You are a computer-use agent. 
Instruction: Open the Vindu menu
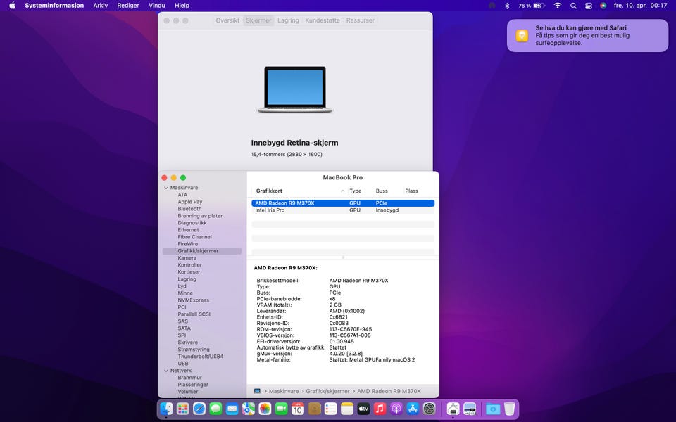[156, 6]
